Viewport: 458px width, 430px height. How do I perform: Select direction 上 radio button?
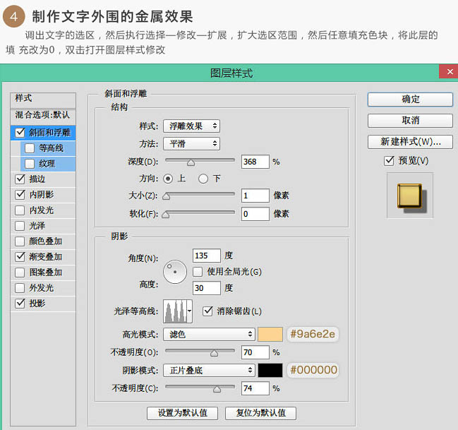[168, 179]
